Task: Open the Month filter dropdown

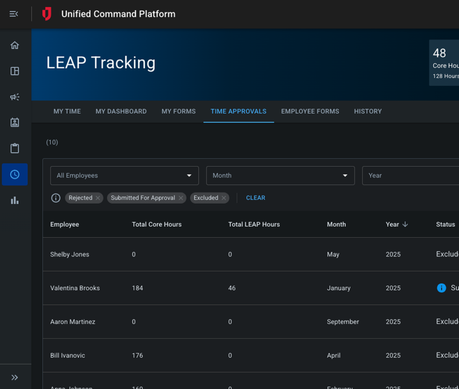Action: click(x=281, y=176)
